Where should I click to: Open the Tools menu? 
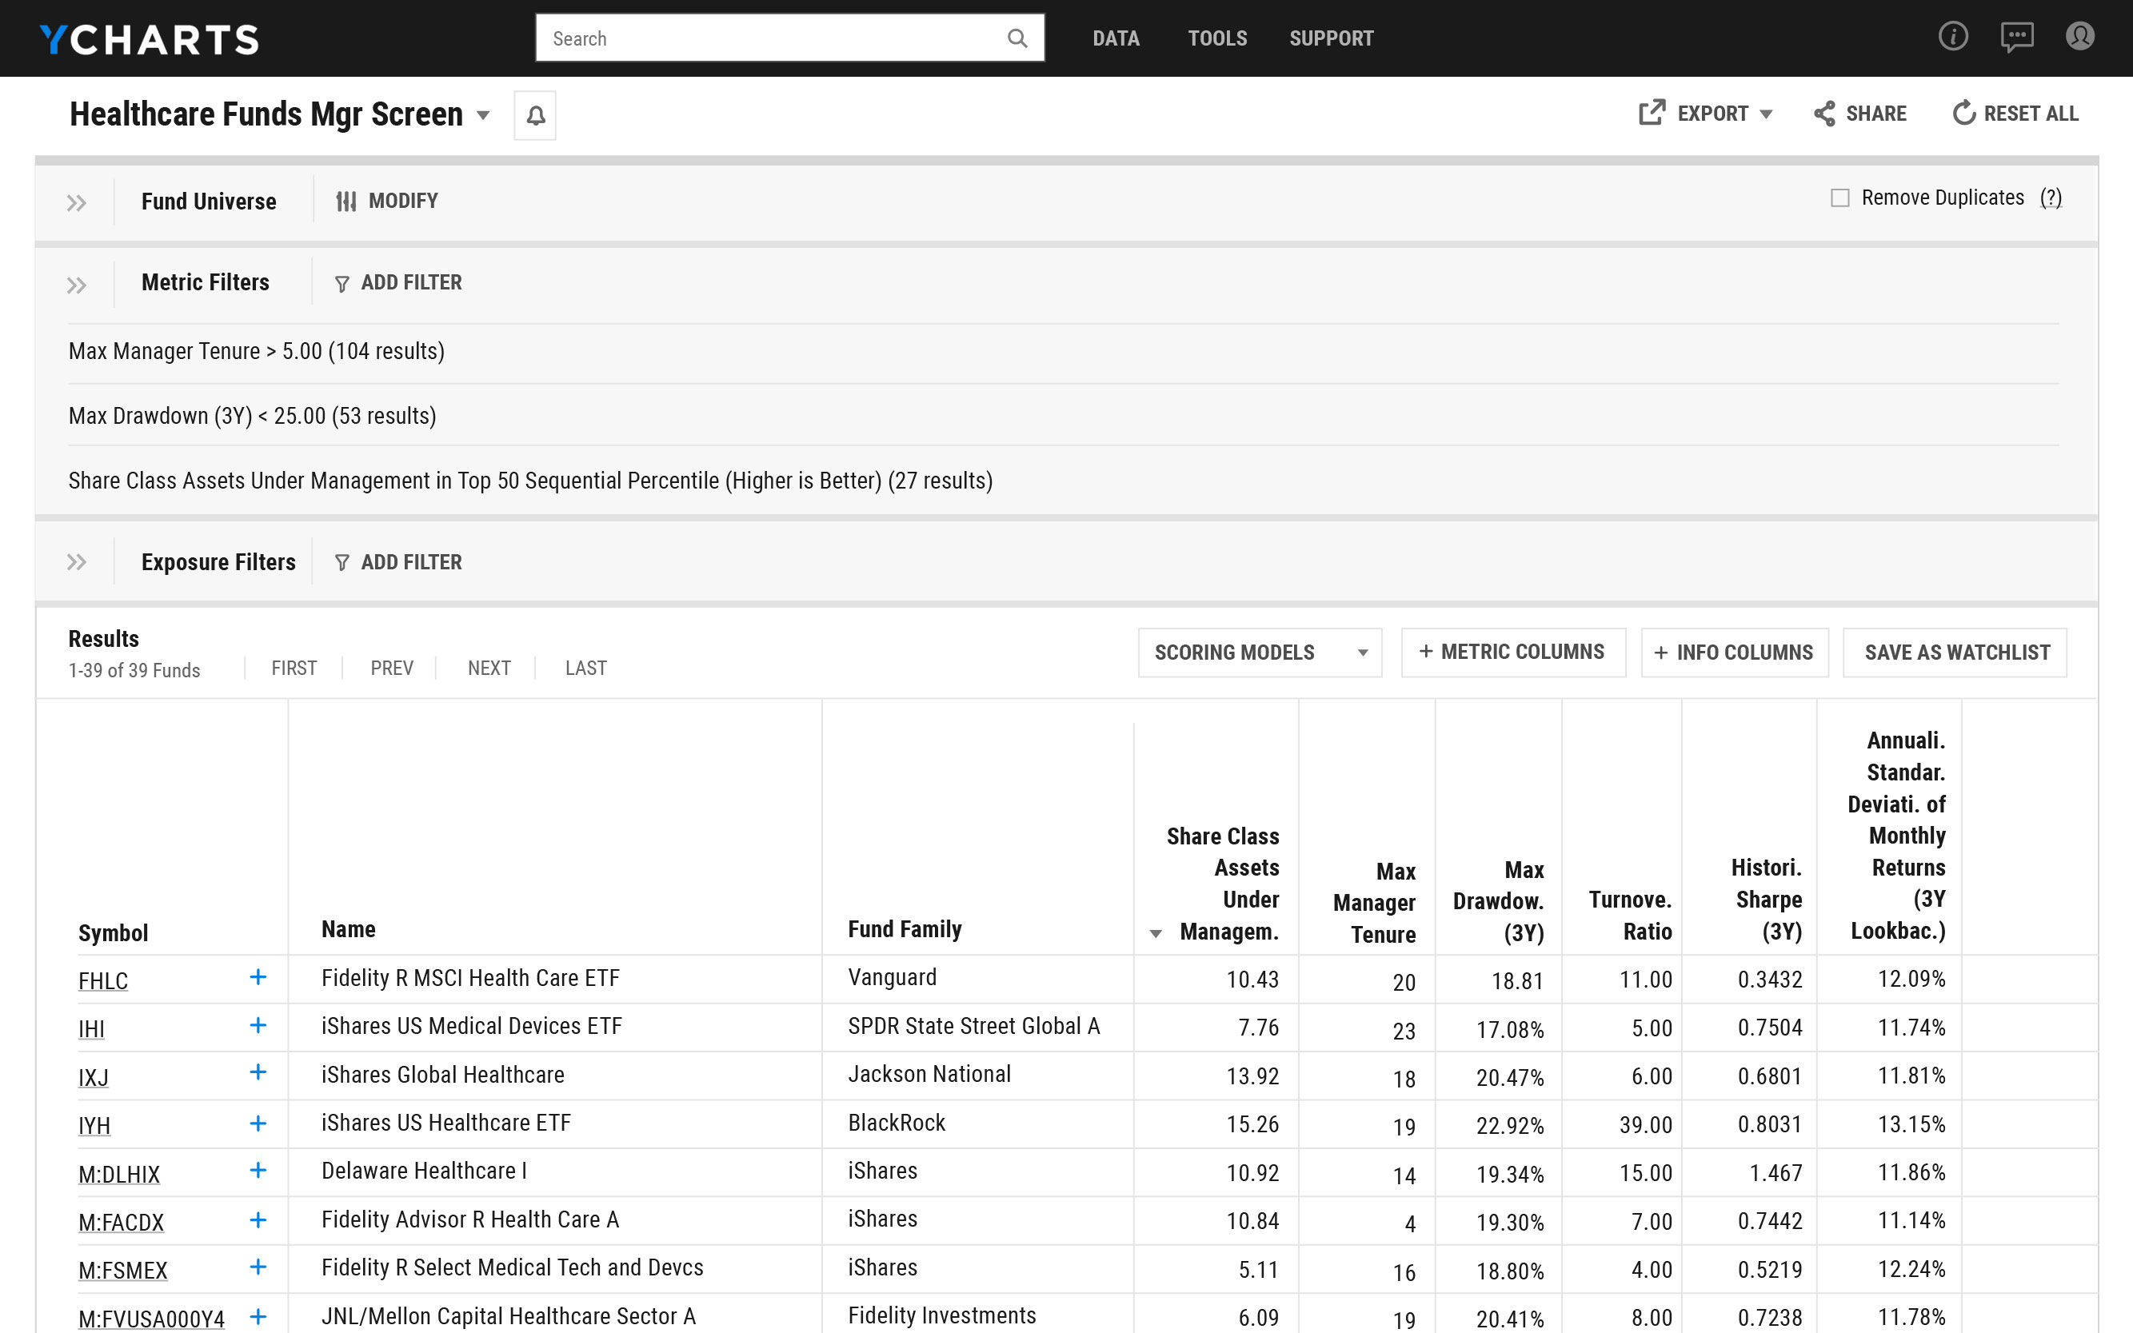click(x=1216, y=38)
